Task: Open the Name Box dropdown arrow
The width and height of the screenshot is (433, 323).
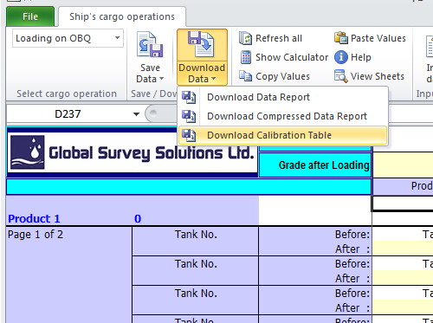Action: [136, 114]
